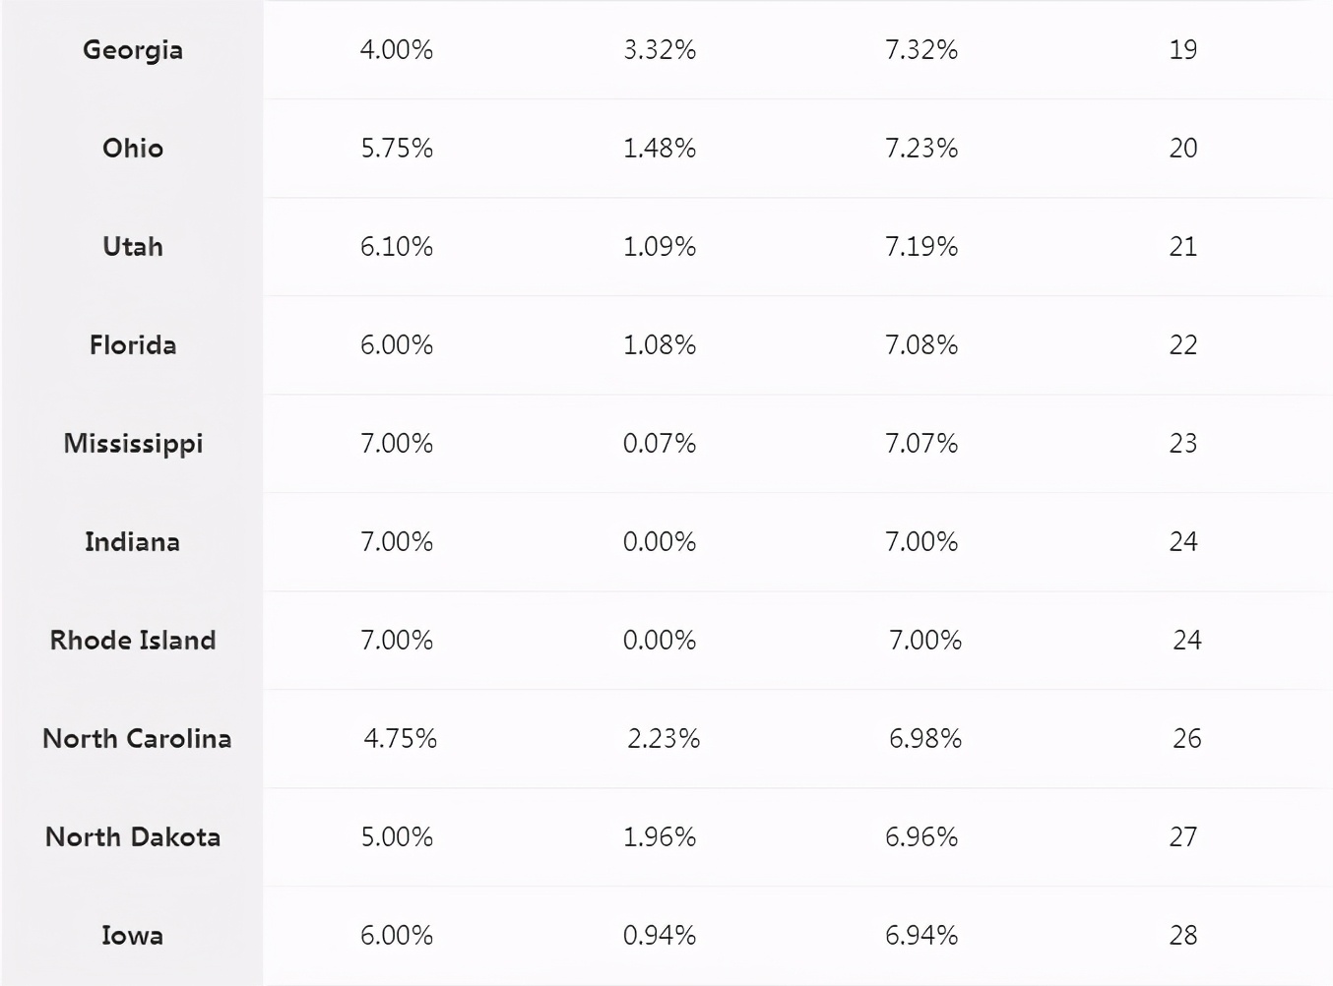Click the Georgia row label

tap(133, 50)
